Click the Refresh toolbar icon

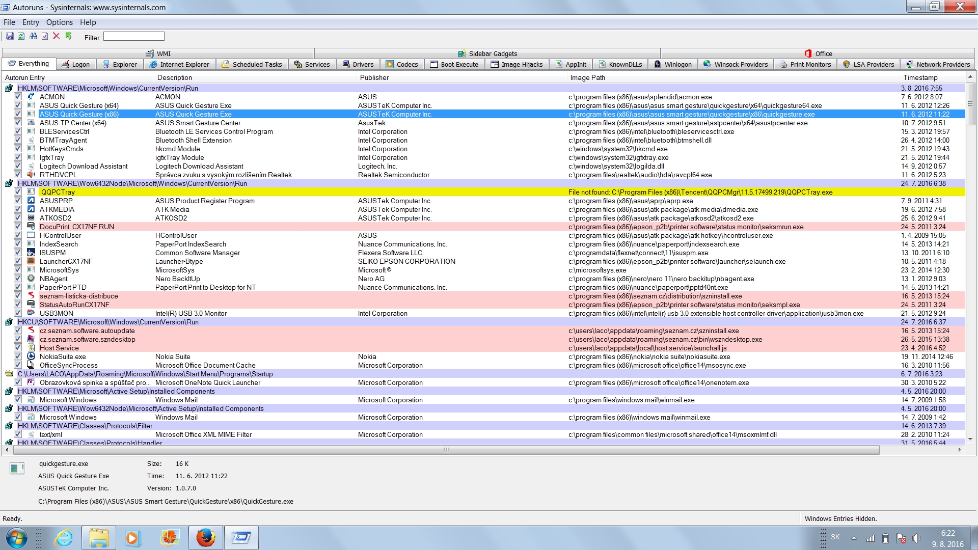click(21, 36)
